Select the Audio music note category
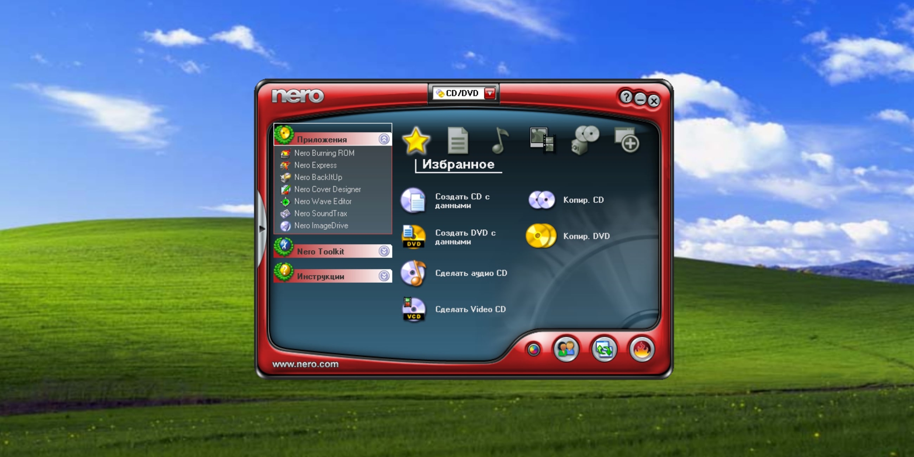 [x=500, y=140]
